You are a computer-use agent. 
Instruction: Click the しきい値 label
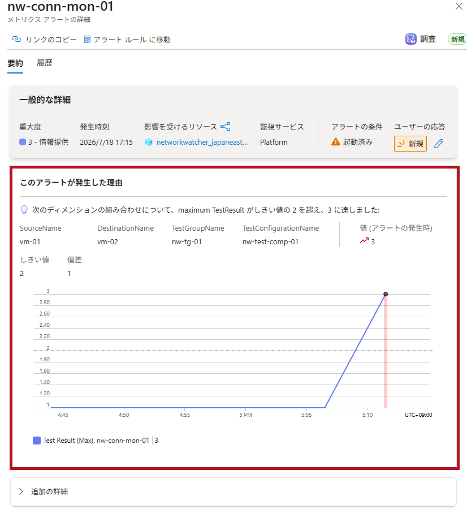[34, 260]
